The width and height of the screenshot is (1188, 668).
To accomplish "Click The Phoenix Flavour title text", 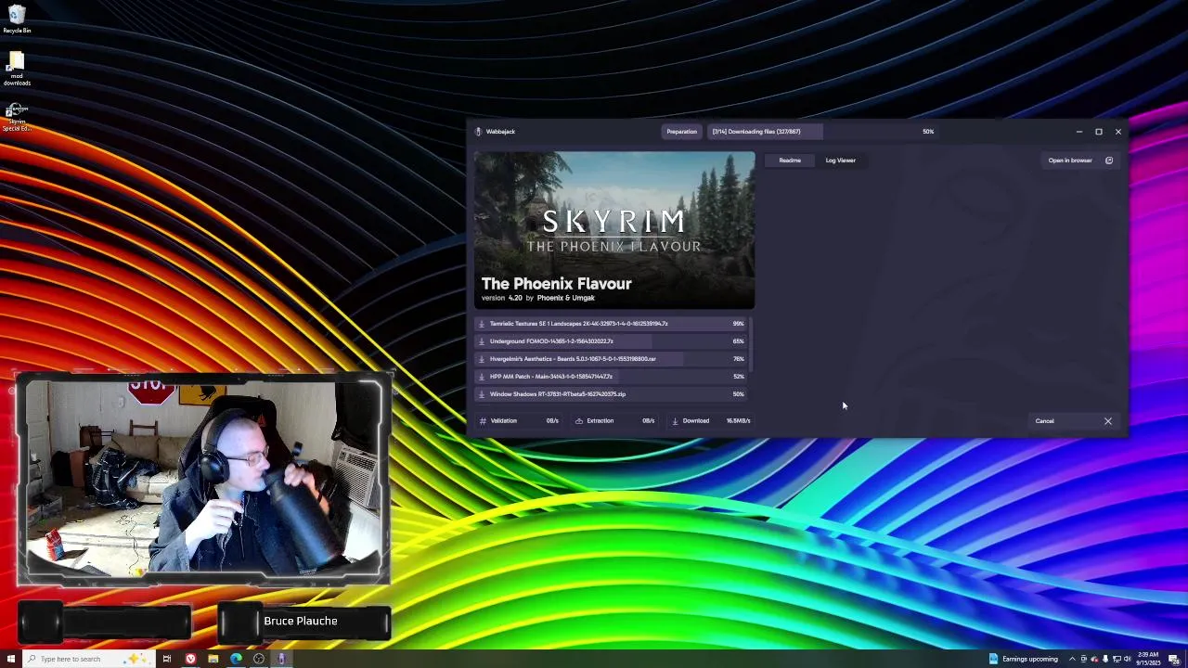I will coord(556,284).
